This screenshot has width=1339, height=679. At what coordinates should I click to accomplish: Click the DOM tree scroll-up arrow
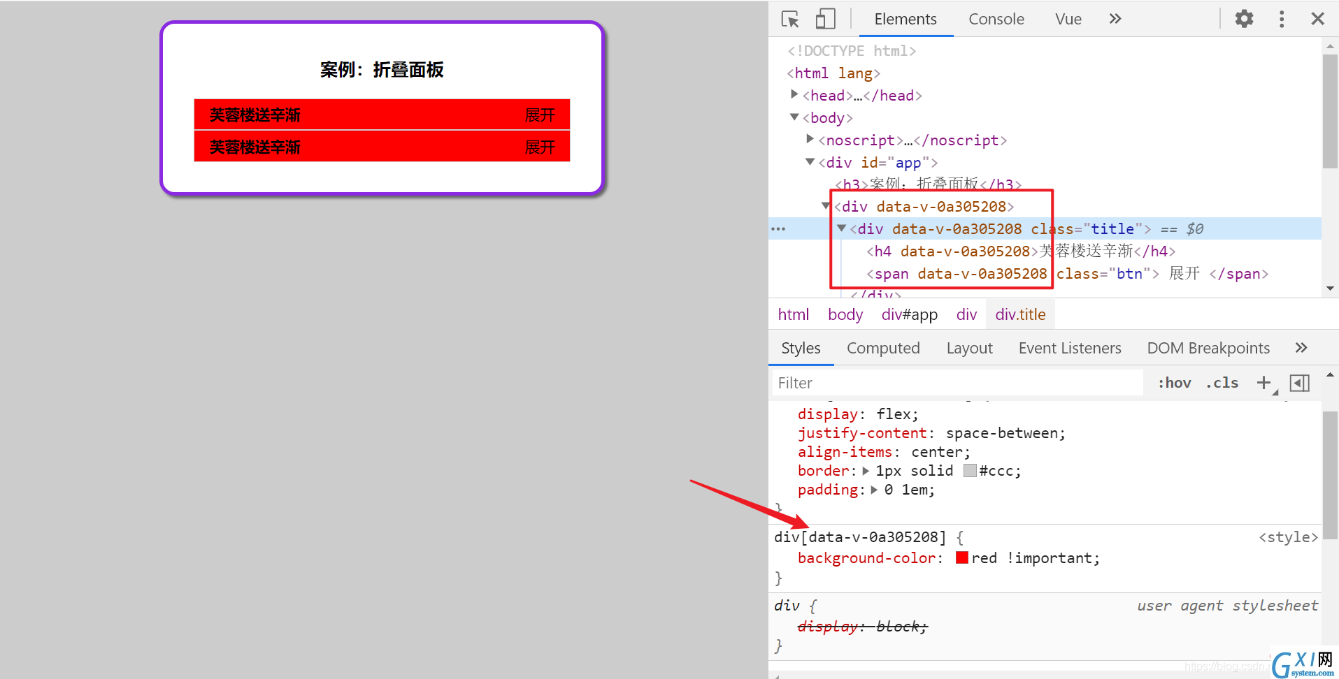tap(1330, 46)
